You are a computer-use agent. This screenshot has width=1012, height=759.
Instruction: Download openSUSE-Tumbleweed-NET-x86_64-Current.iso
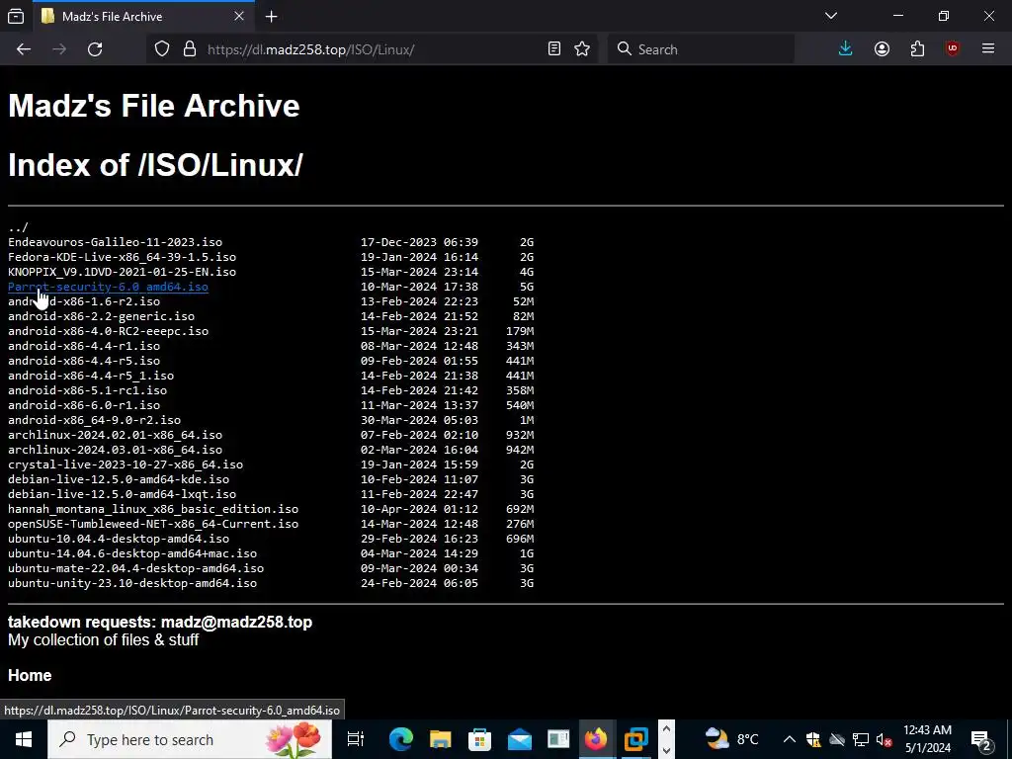click(x=153, y=524)
